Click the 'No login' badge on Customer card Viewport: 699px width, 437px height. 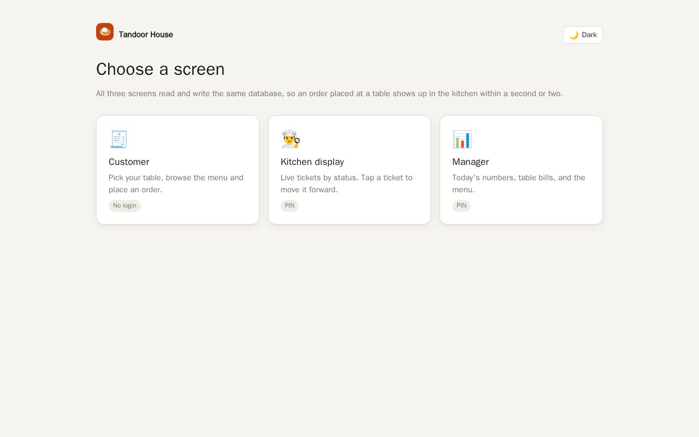(125, 206)
